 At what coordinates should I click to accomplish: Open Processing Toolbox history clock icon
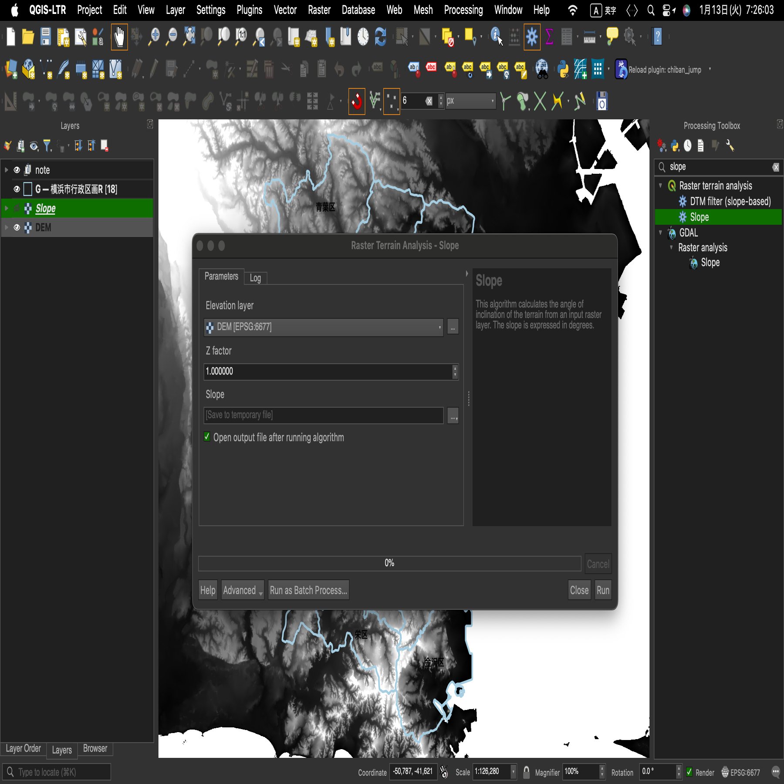point(687,145)
